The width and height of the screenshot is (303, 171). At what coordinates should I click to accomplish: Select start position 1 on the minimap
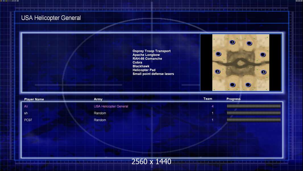[x=232, y=42]
